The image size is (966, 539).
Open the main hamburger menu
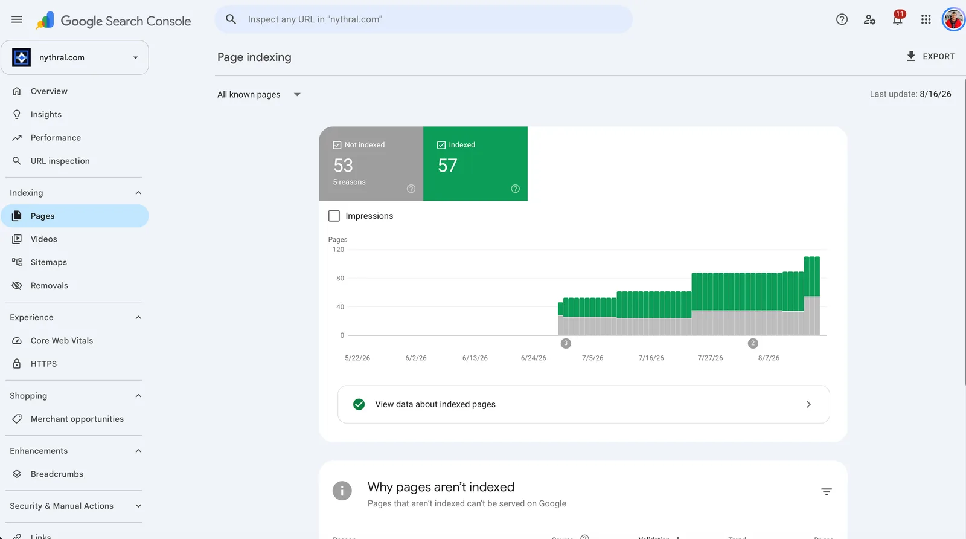pos(17,19)
